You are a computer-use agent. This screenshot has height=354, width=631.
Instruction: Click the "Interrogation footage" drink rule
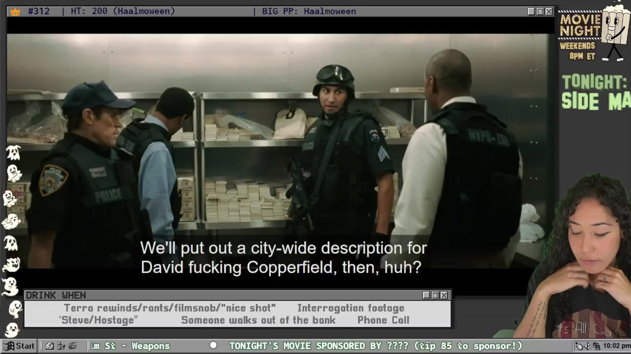coord(351,308)
